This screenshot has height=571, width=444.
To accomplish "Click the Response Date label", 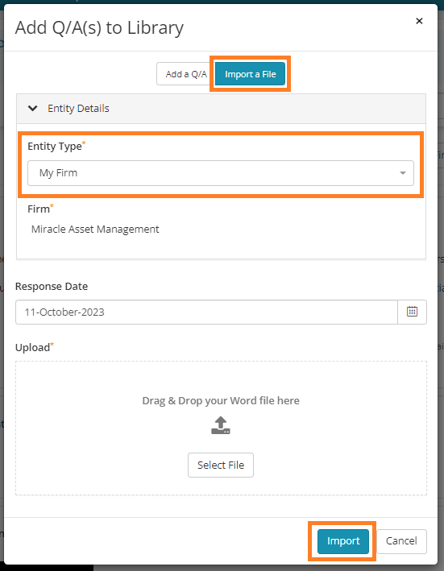I will (52, 286).
